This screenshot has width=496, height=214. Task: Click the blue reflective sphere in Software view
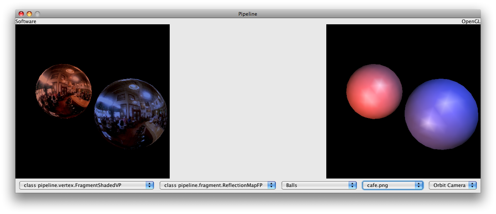[130, 114]
